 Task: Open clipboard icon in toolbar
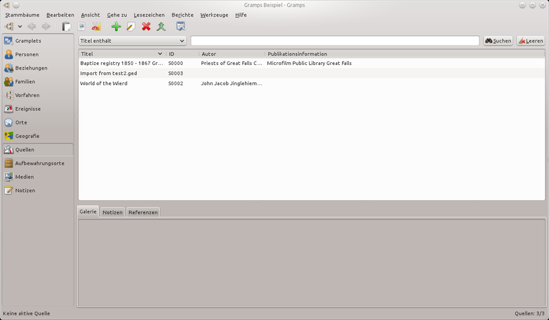click(66, 26)
